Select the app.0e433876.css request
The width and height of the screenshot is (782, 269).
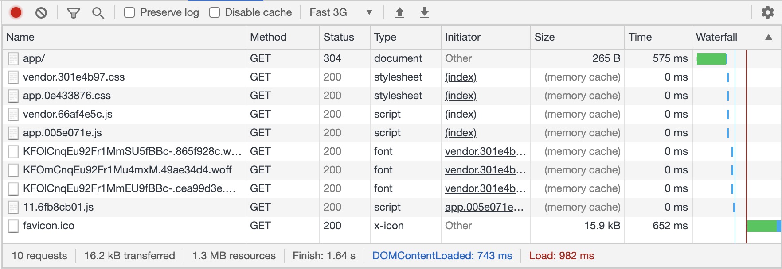67,96
